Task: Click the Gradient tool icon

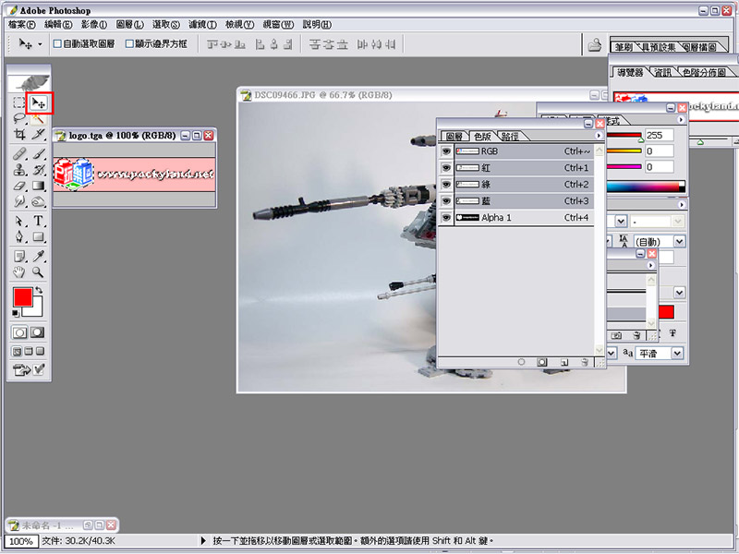Action: click(x=39, y=185)
